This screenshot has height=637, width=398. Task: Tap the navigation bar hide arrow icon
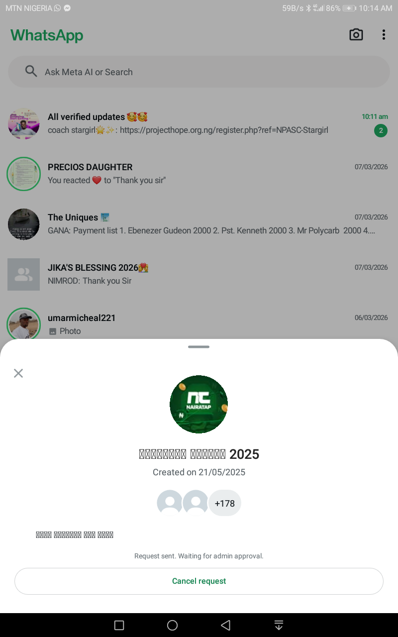(279, 625)
